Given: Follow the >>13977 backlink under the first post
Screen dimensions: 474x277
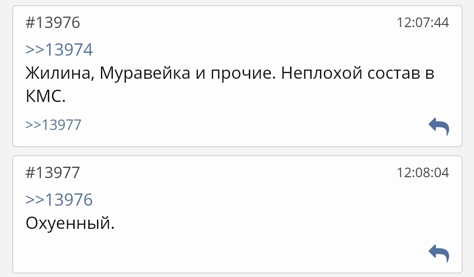Looking at the screenshot, I should coord(54,125).
